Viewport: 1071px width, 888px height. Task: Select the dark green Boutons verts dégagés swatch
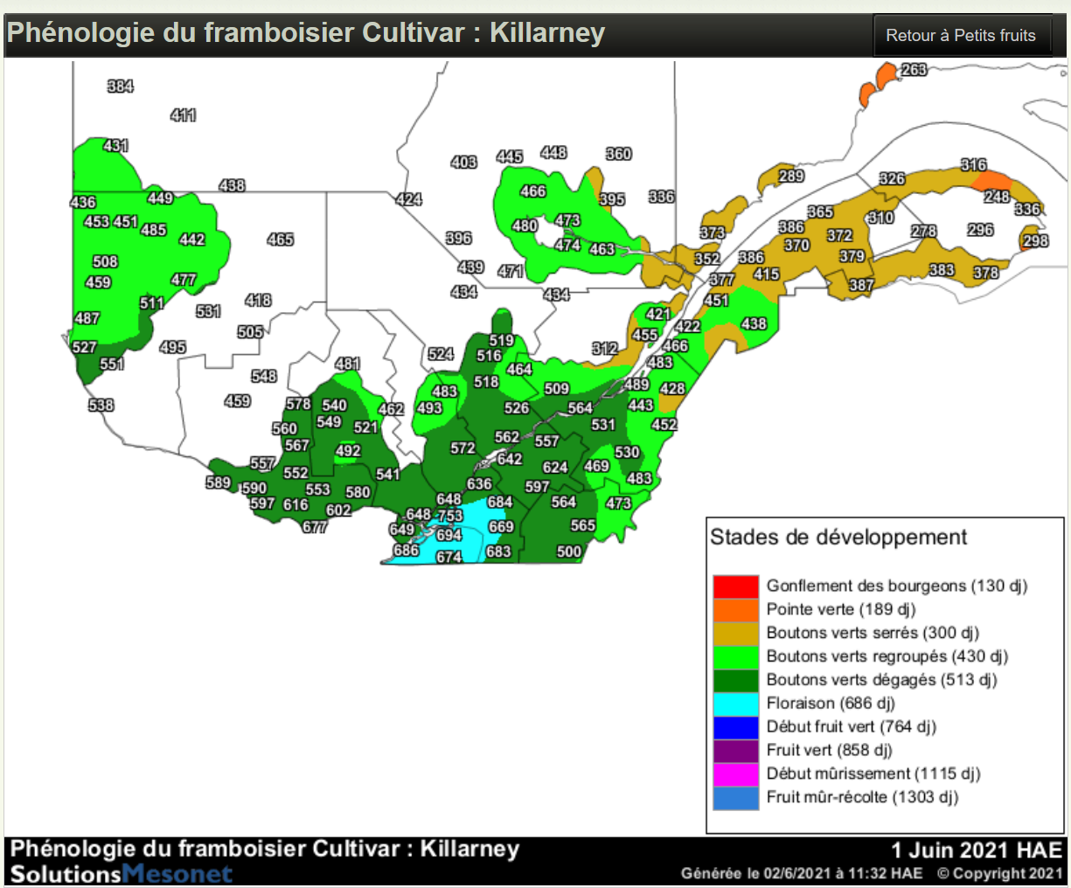tap(735, 680)
